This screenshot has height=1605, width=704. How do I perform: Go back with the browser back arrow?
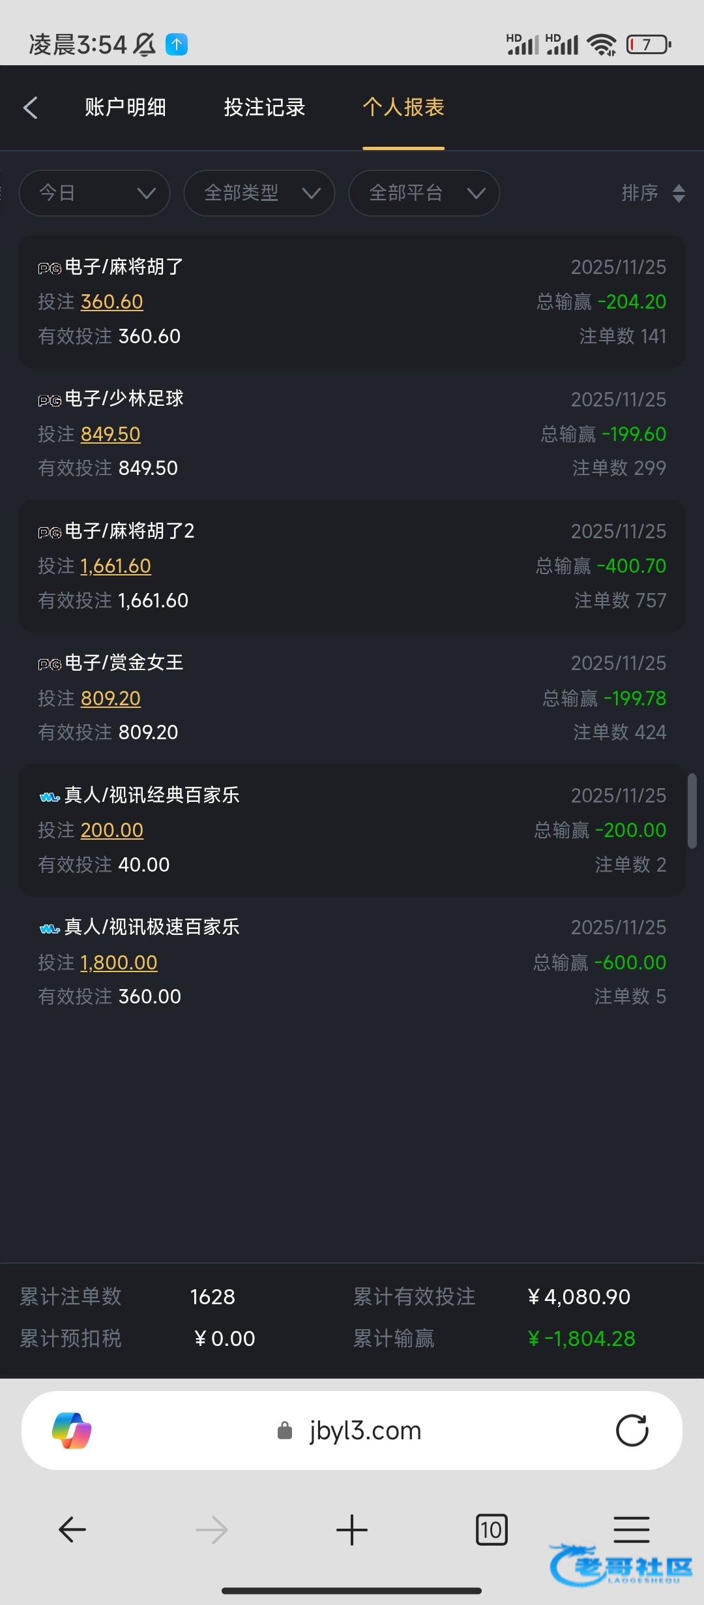(x=72, y=1529)
